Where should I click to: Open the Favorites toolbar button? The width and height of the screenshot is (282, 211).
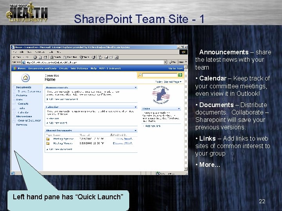pyautogui.click(x=70, y=57)
